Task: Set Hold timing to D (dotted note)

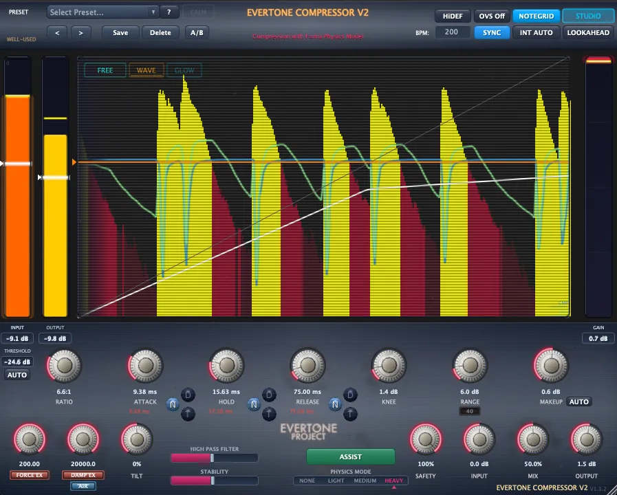Action: 269,395
